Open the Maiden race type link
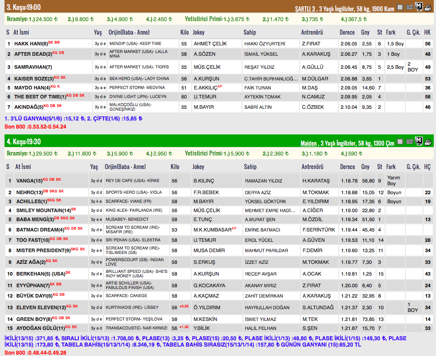The width and height of the screenshot is (436, 356). (x=309, y=143)
